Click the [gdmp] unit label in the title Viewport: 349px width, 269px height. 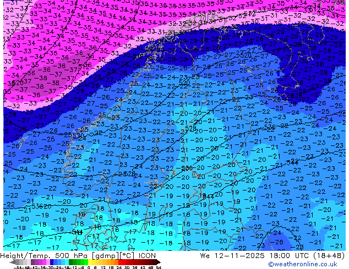105,256
